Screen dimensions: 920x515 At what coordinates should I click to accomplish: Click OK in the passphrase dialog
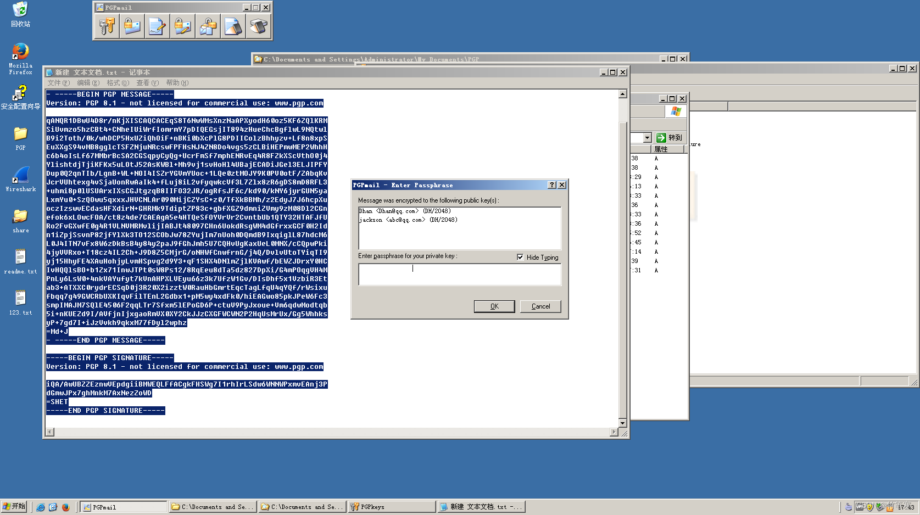point(494,306)
